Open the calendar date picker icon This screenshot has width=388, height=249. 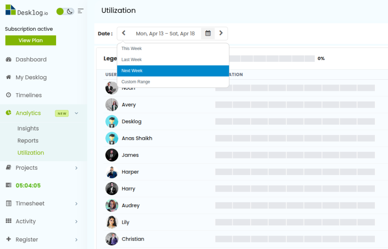(x=208, y=33)
